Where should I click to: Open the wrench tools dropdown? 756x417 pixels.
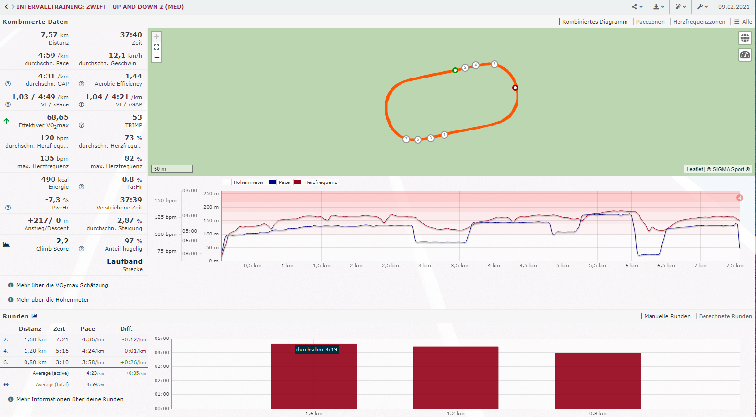point(702,7)
